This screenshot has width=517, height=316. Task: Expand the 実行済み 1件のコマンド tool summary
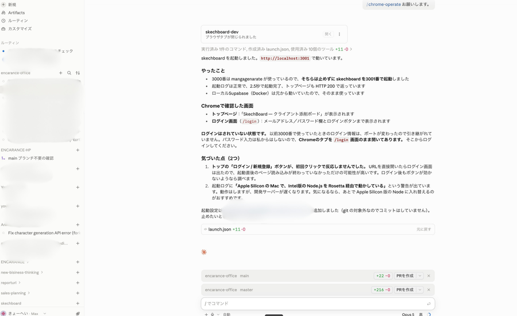click(277, 49)
